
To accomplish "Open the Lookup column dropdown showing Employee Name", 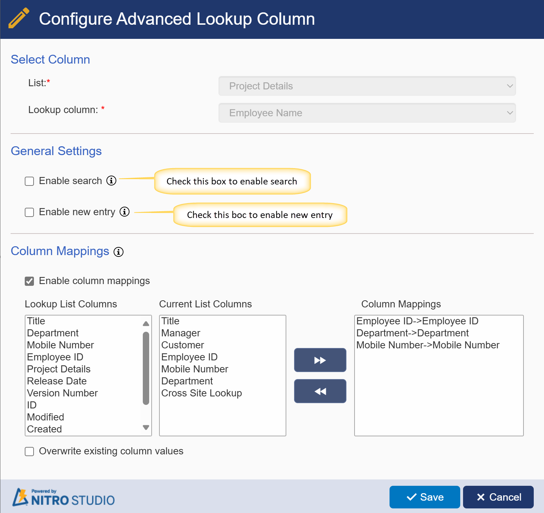I will click(x=367, y=113).
